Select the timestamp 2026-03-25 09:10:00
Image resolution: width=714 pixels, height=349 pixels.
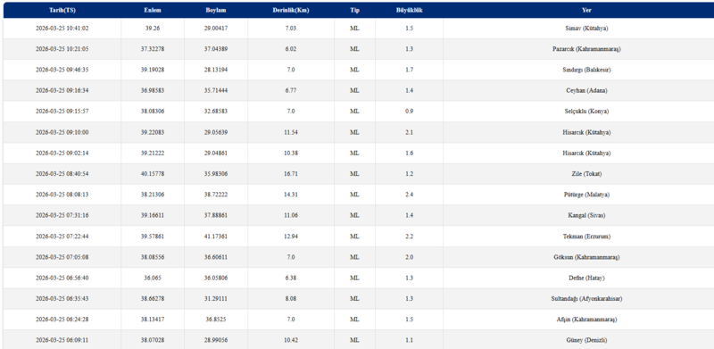click(62, 133)
